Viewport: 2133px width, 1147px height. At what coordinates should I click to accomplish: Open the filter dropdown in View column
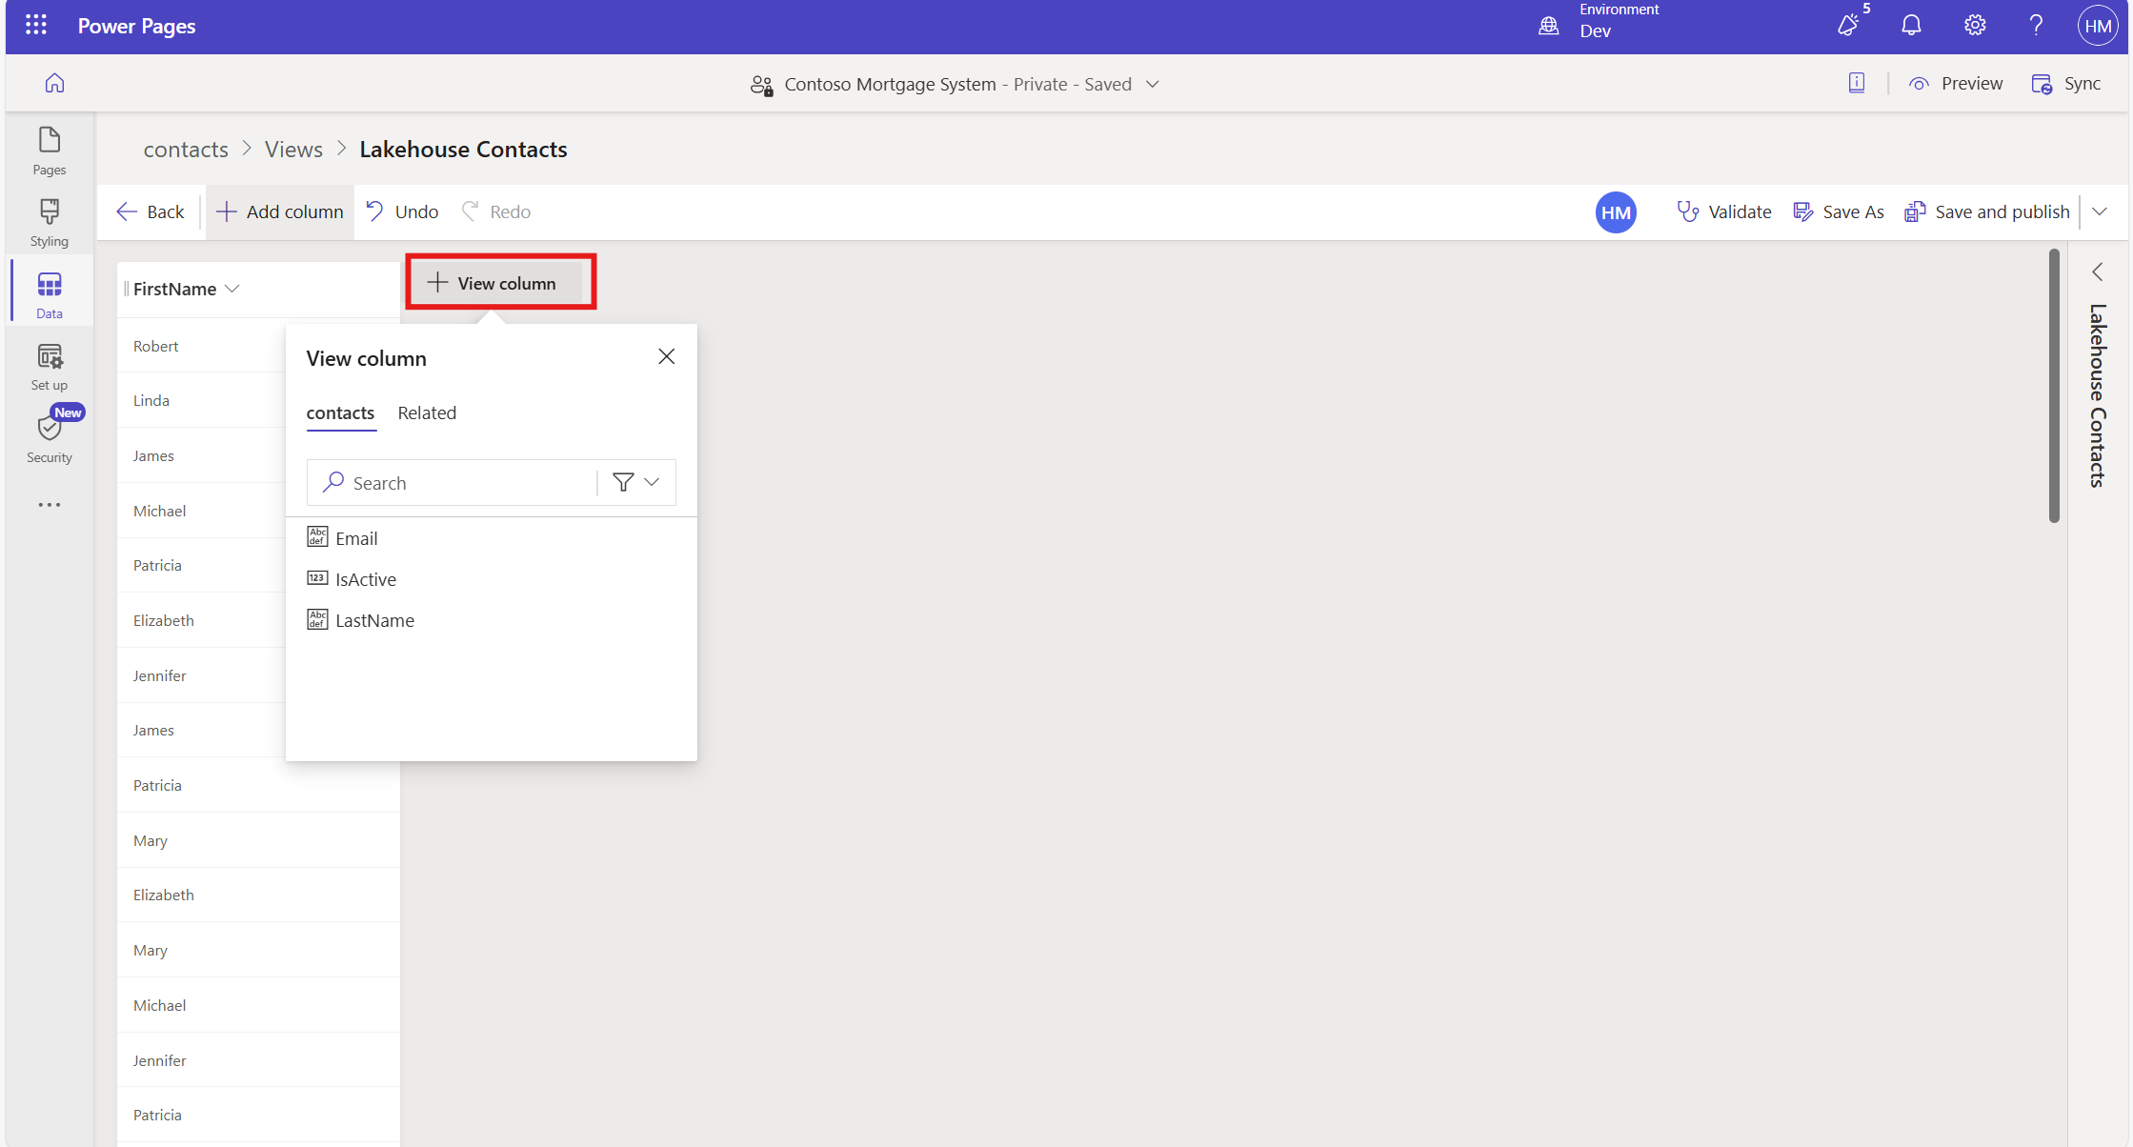[x=636, y=483]
